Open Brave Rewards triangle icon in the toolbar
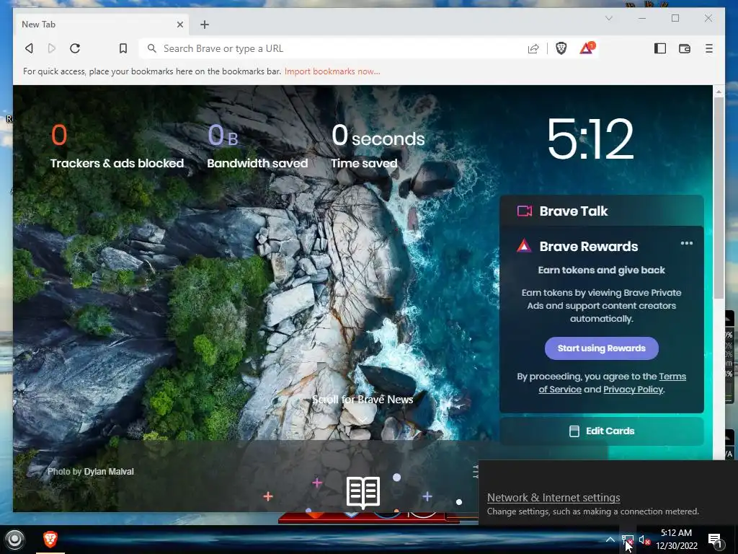Screen dimensions: 738x554 (587, 48)
